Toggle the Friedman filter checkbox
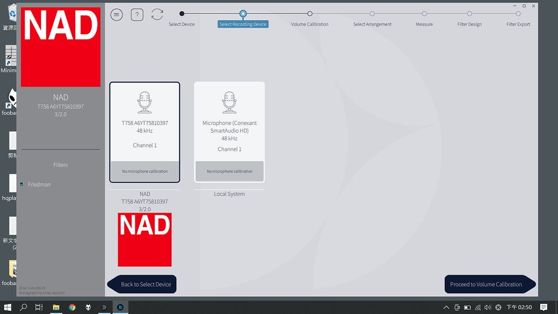The image size is (558, 314). click(22, 185)
